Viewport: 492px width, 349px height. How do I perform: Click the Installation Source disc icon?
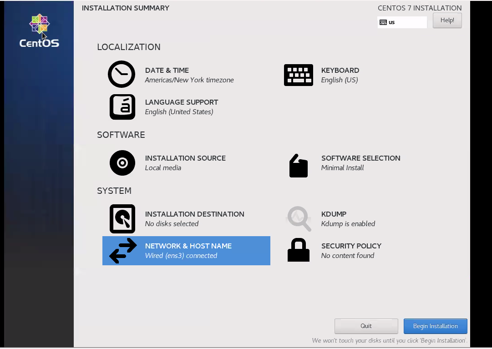point(122,163)
